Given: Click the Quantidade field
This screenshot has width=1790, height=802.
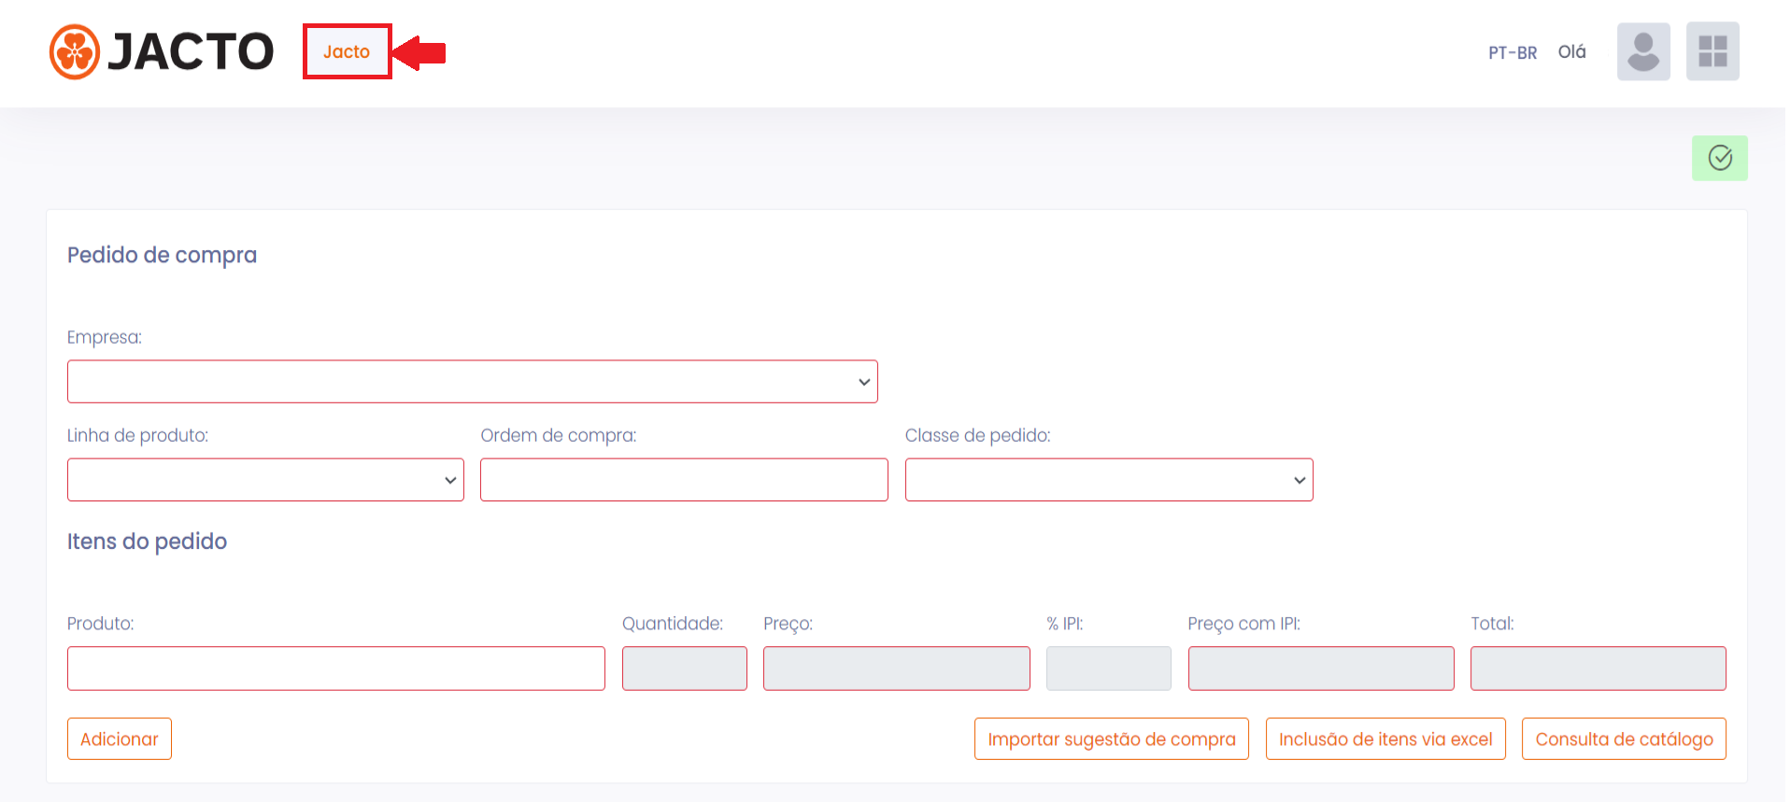Looking at the screenshot, I should click(x=685, y=668).
